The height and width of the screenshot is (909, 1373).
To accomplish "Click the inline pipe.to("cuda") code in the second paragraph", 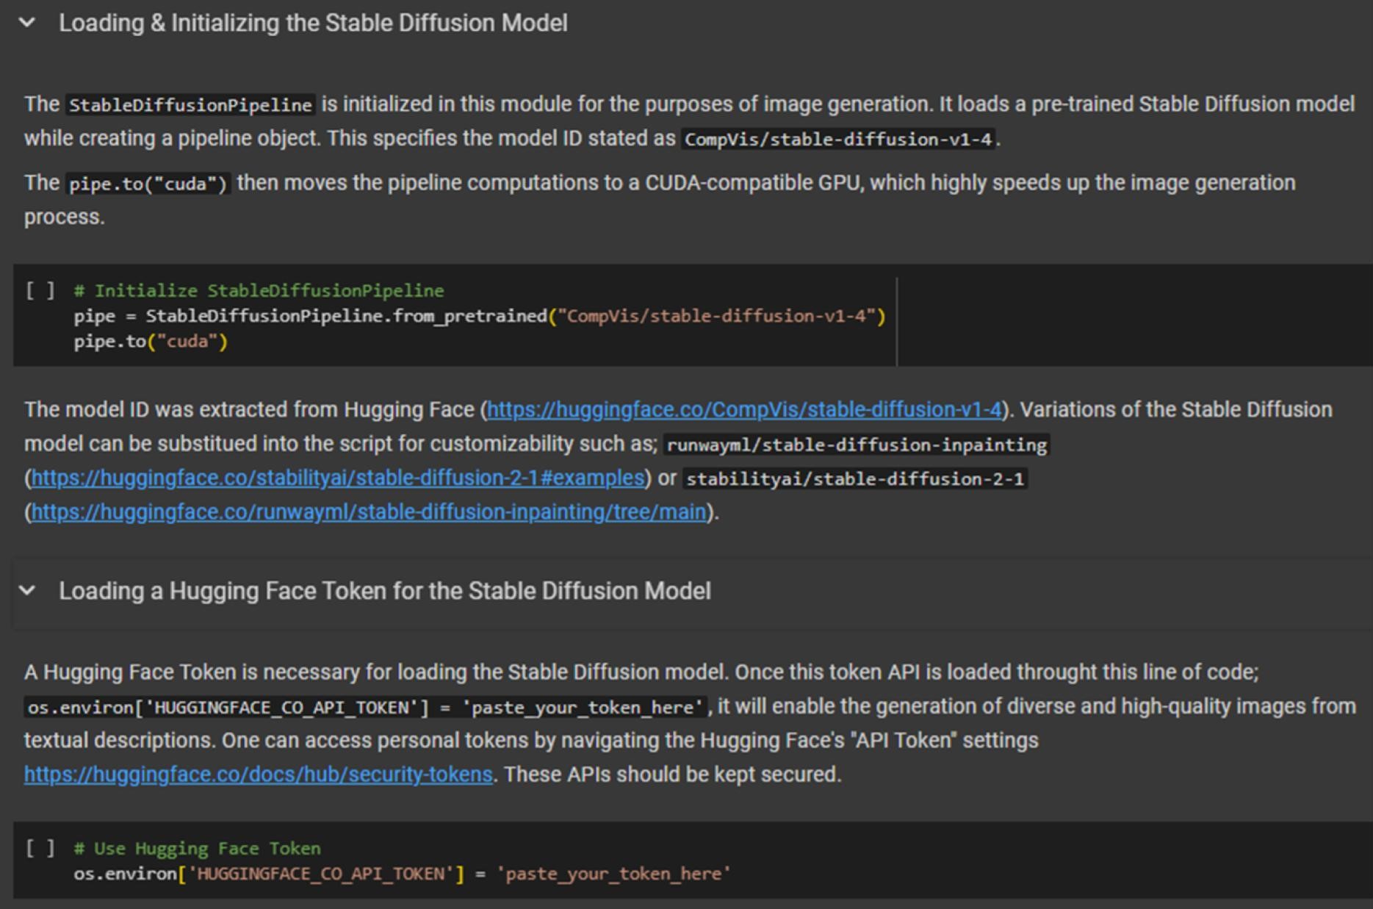I will click(x=148, y=184).
